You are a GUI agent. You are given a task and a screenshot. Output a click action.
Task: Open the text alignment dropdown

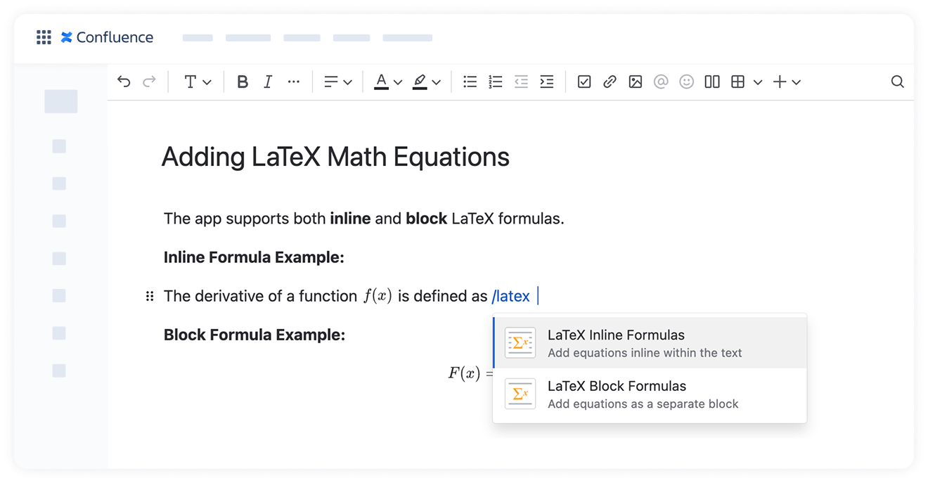(x=337, y=82)
